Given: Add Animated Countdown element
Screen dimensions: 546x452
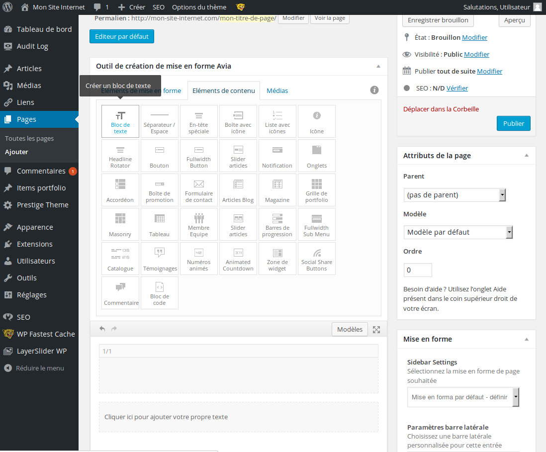Looking at the screenshot, I should (238, 259).
